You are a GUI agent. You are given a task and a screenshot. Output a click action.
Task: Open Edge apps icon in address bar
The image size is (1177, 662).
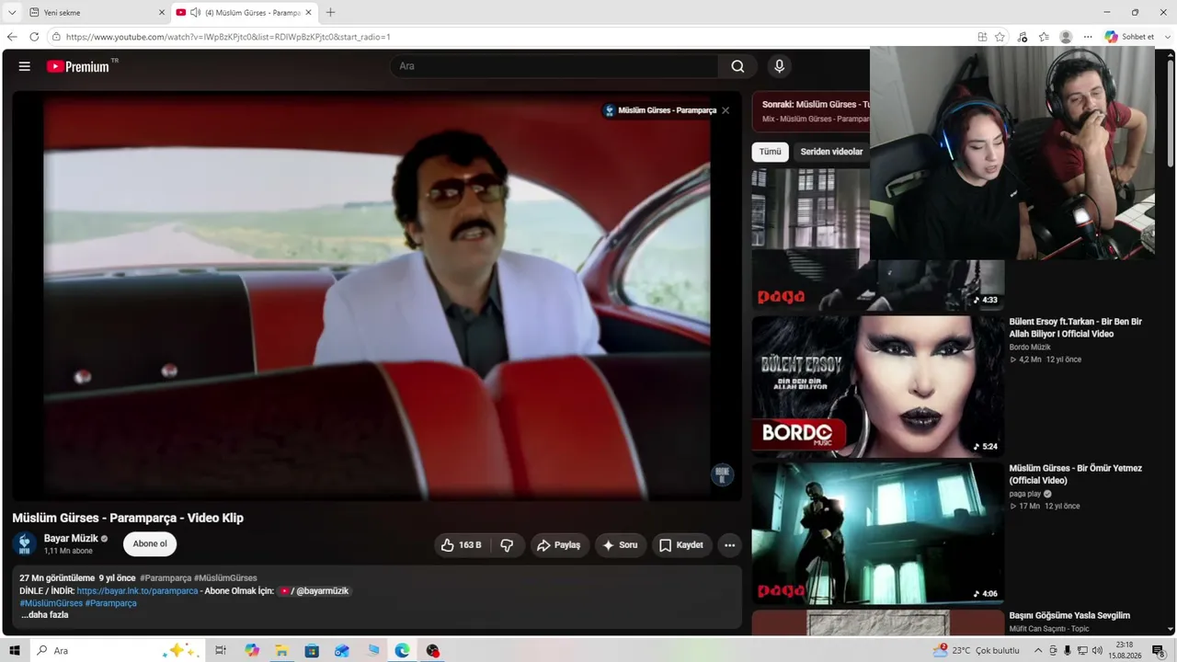point(982,37)
